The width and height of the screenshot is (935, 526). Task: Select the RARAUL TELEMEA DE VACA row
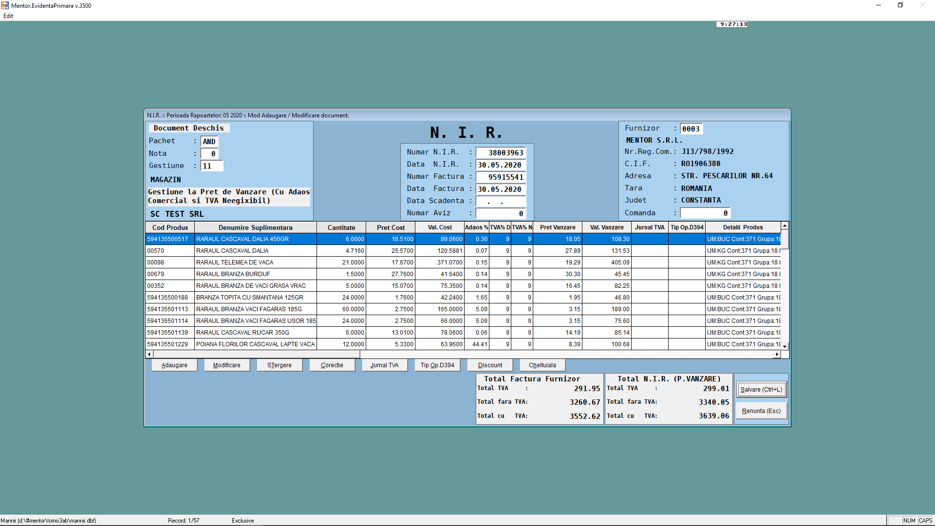pos(255,263)
